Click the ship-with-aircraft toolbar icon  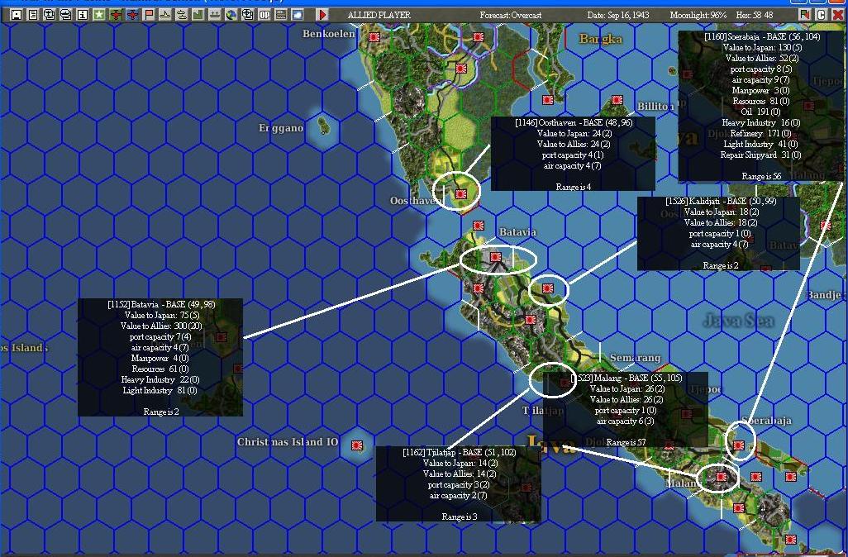coord(182,15)
